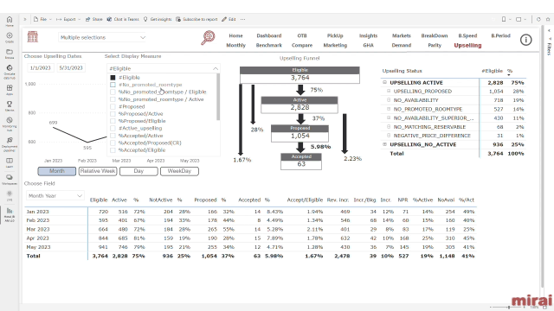Open Deployment pipelines in sidebar
Screen dimensions: 554x311
click(10, 144)
